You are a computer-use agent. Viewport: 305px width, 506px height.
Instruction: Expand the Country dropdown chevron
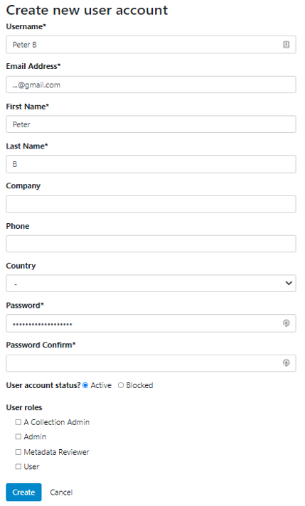point(289,283)
